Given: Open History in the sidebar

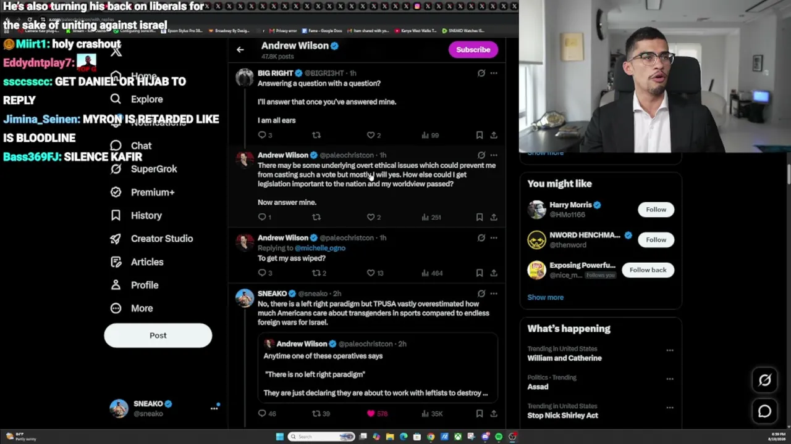Looking at the screenshot, I should (136, 215).
